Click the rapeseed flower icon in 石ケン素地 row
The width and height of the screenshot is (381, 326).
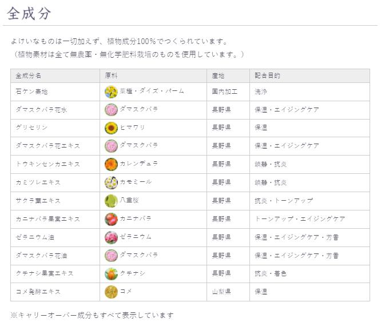[x=111, y=92]
